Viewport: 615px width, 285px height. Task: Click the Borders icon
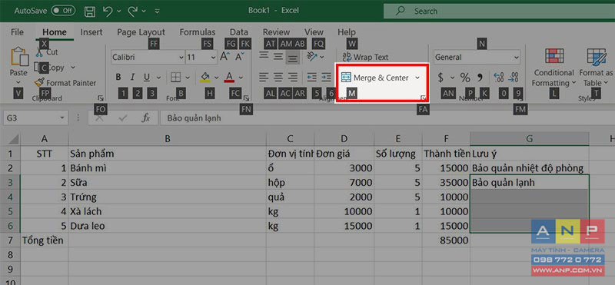point(176,78)
